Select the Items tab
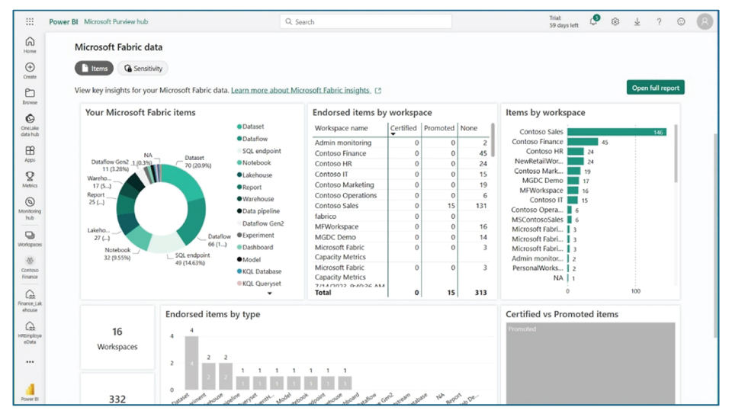The height and width of the screenshot is (417, 732). coord(94,69)
